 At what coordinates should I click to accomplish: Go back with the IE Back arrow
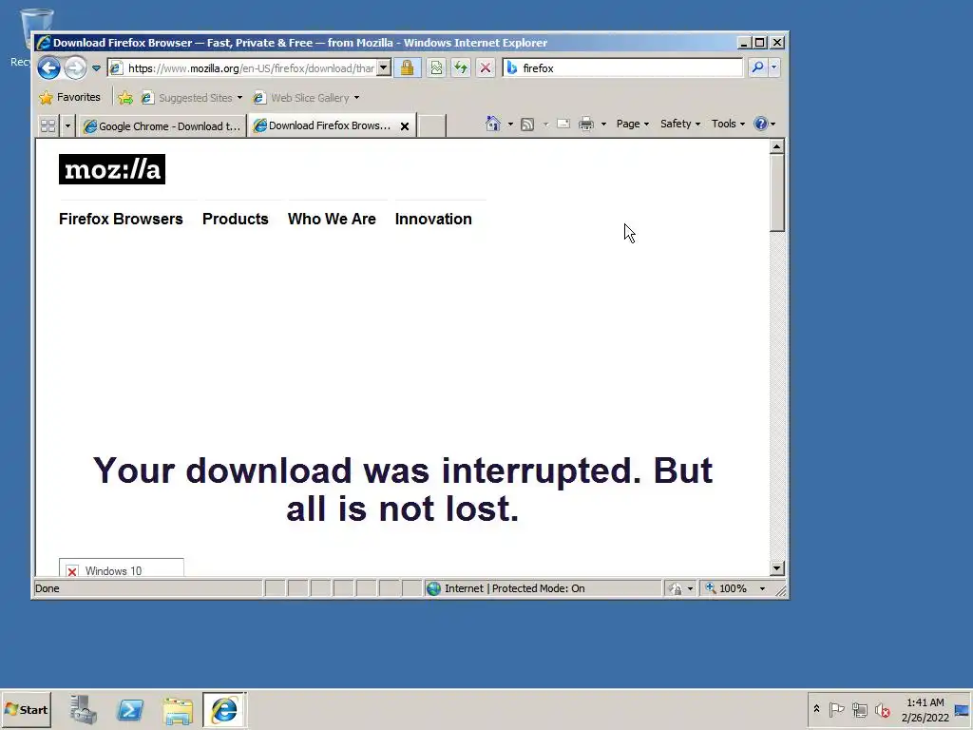pyautogui.click(x=48, y=67)
